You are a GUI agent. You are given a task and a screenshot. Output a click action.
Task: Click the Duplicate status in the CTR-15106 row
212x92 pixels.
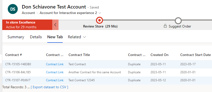[x=134, y=72]
